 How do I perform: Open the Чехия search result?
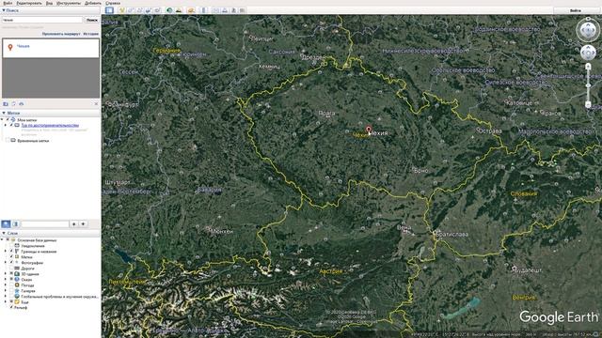point(23,46)
